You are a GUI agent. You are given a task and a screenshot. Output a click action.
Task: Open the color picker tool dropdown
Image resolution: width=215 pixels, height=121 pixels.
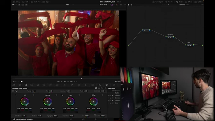16,81
